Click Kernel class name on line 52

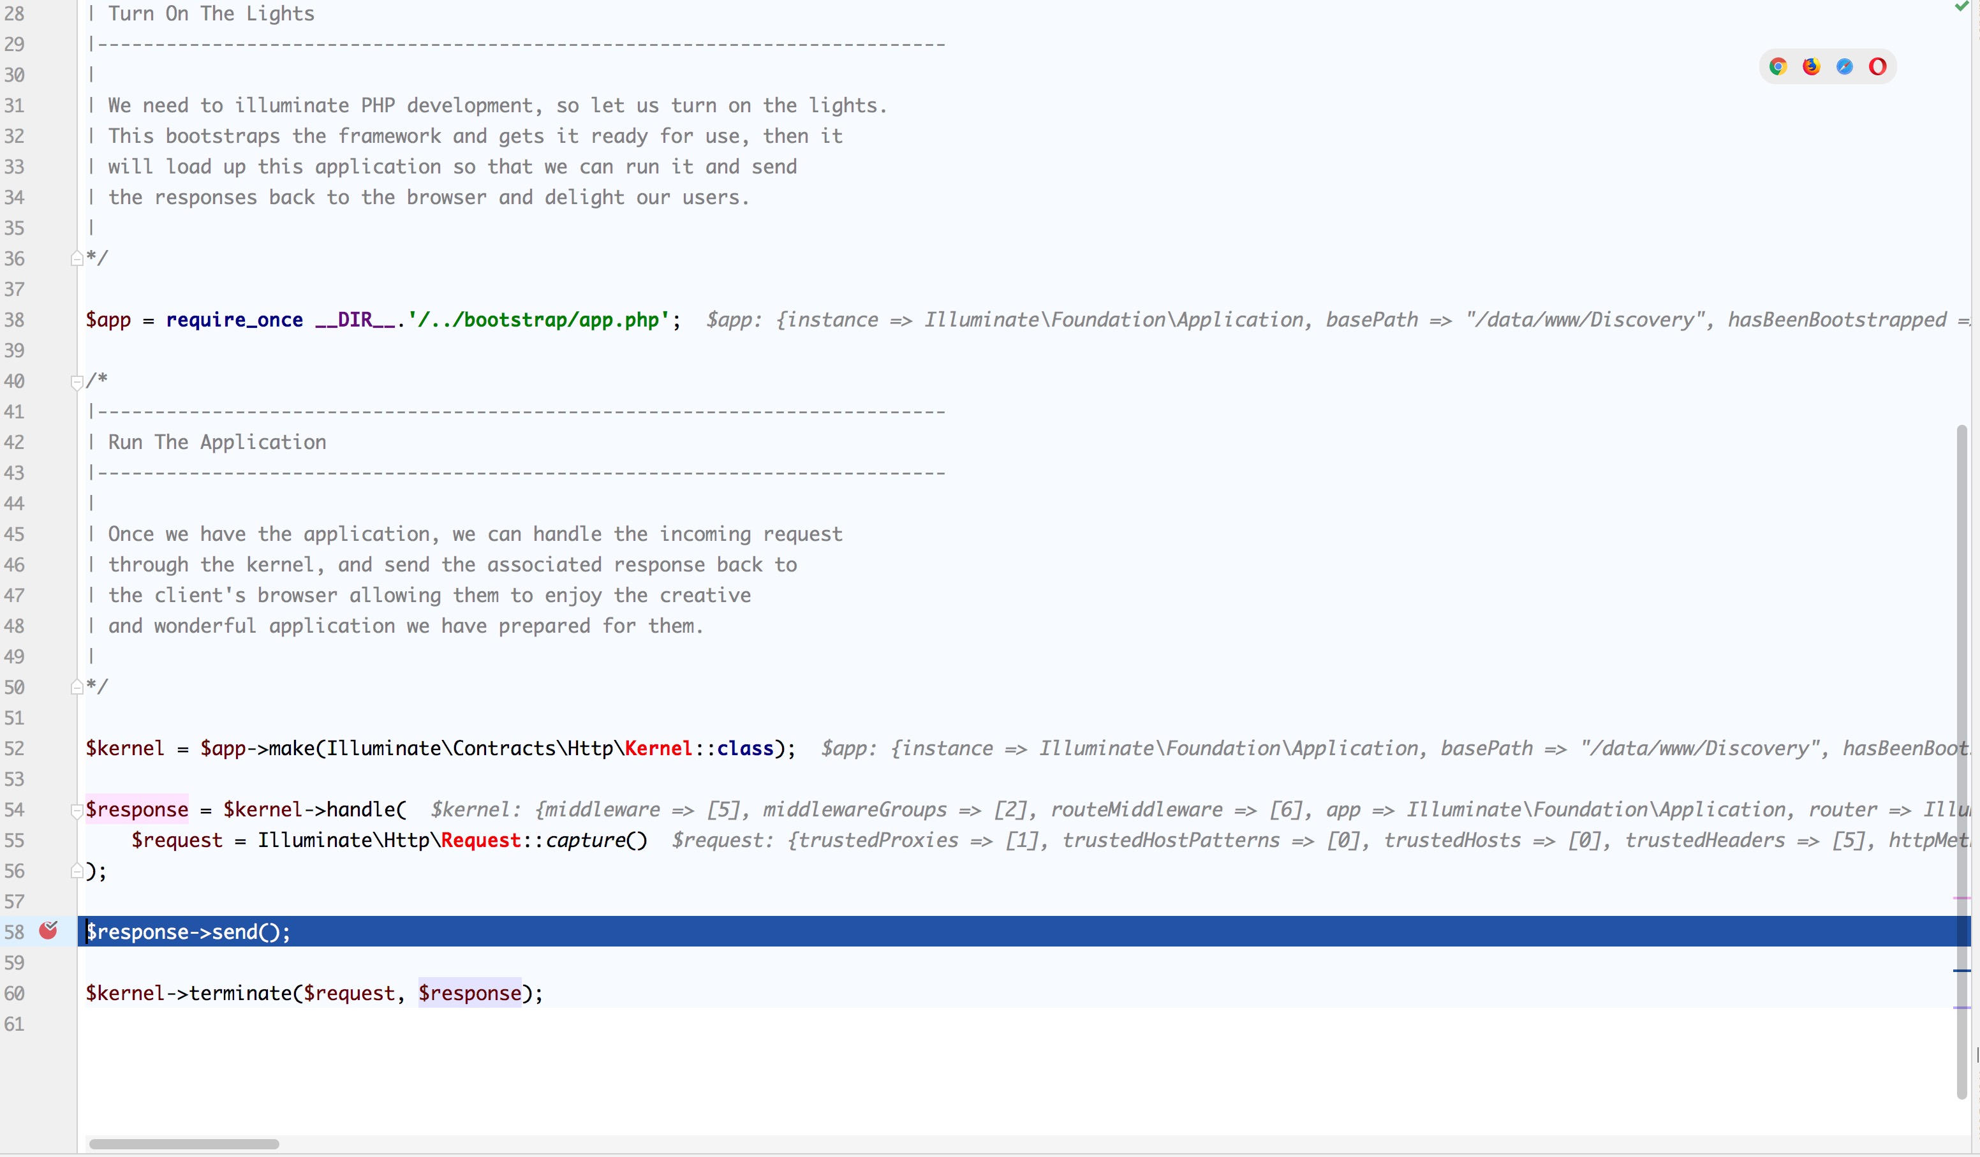(x=658, y=748)
